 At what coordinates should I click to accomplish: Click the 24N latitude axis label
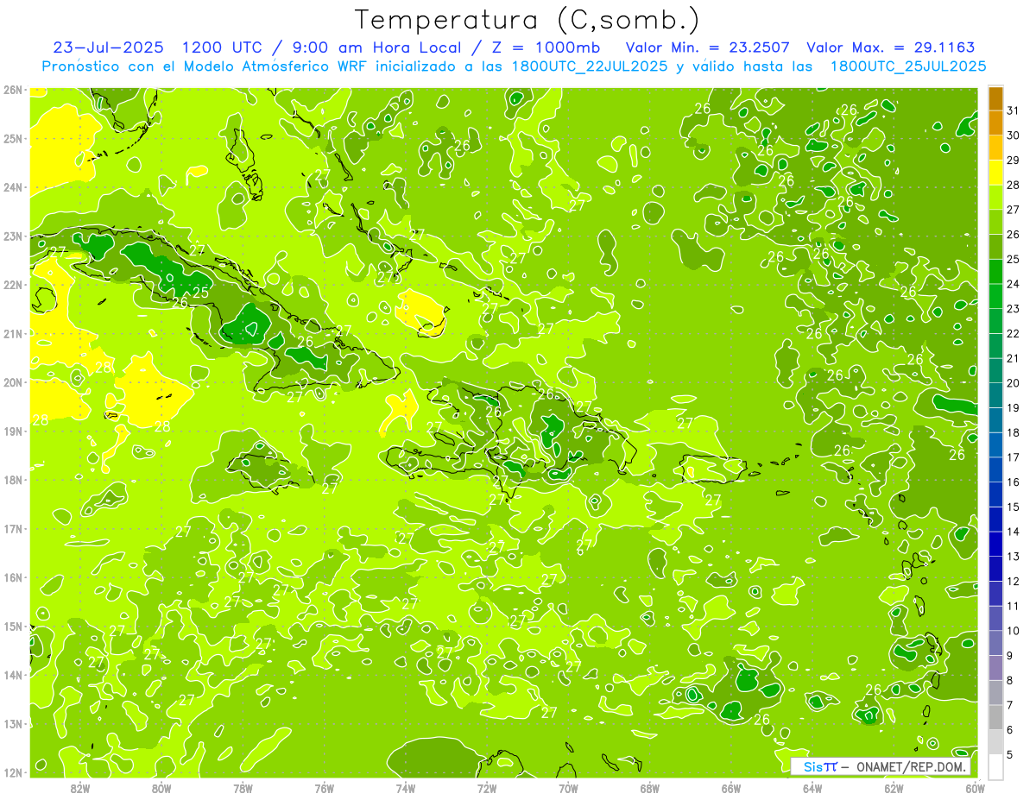pos(12,187)
